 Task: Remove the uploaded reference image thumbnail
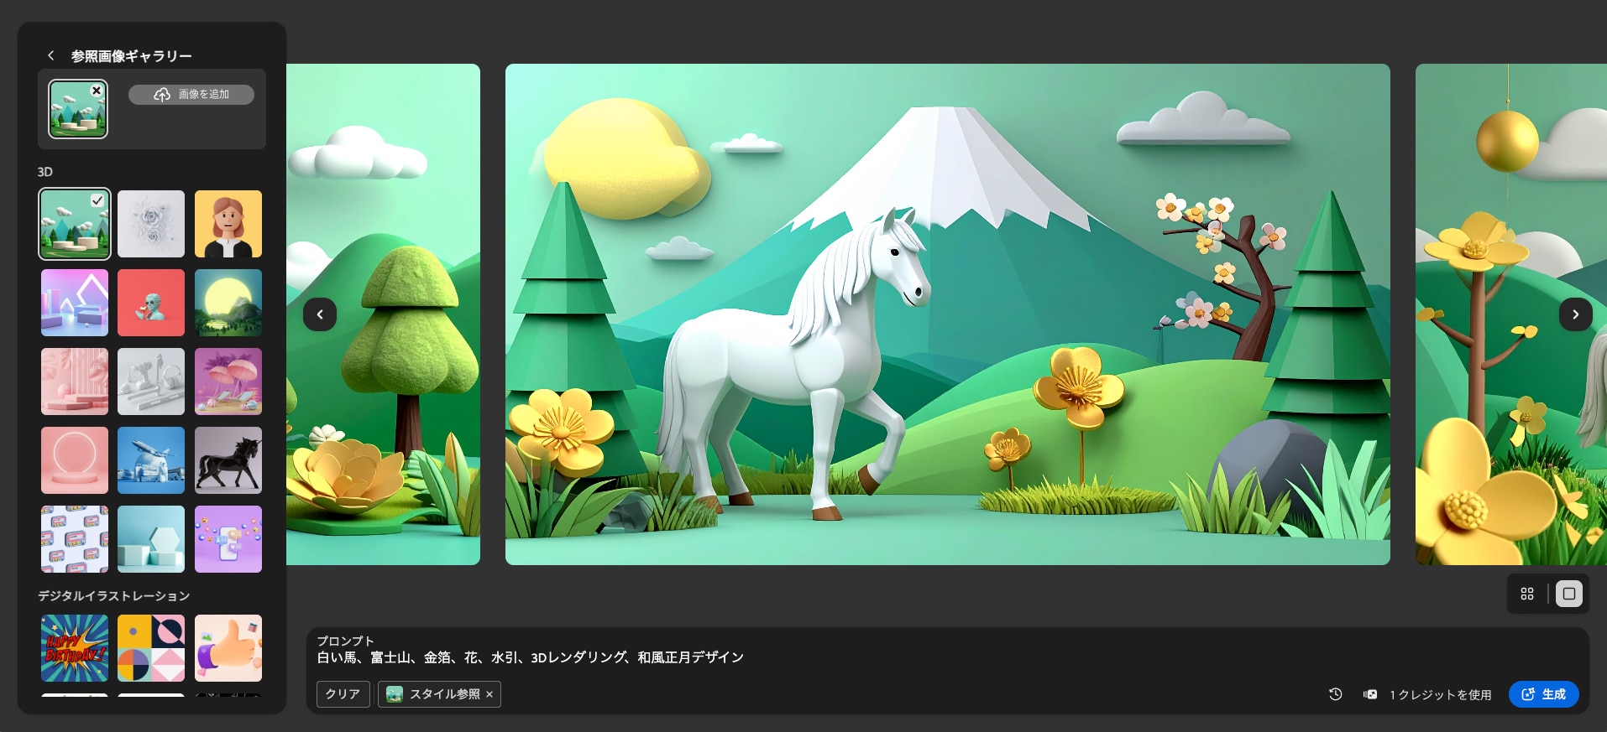point(97,91)
